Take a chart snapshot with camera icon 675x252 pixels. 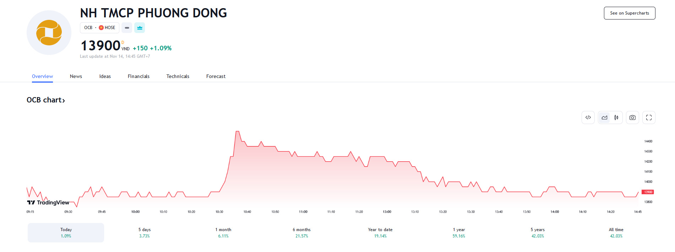(632, 118)
